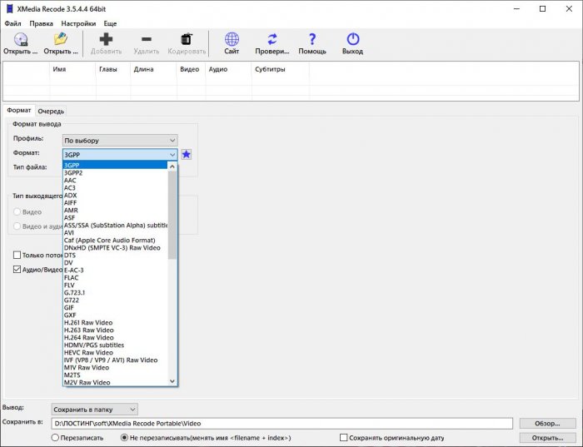Select H.264 Raw Video format
The image size is (583, 447).
tap(115, 337)
